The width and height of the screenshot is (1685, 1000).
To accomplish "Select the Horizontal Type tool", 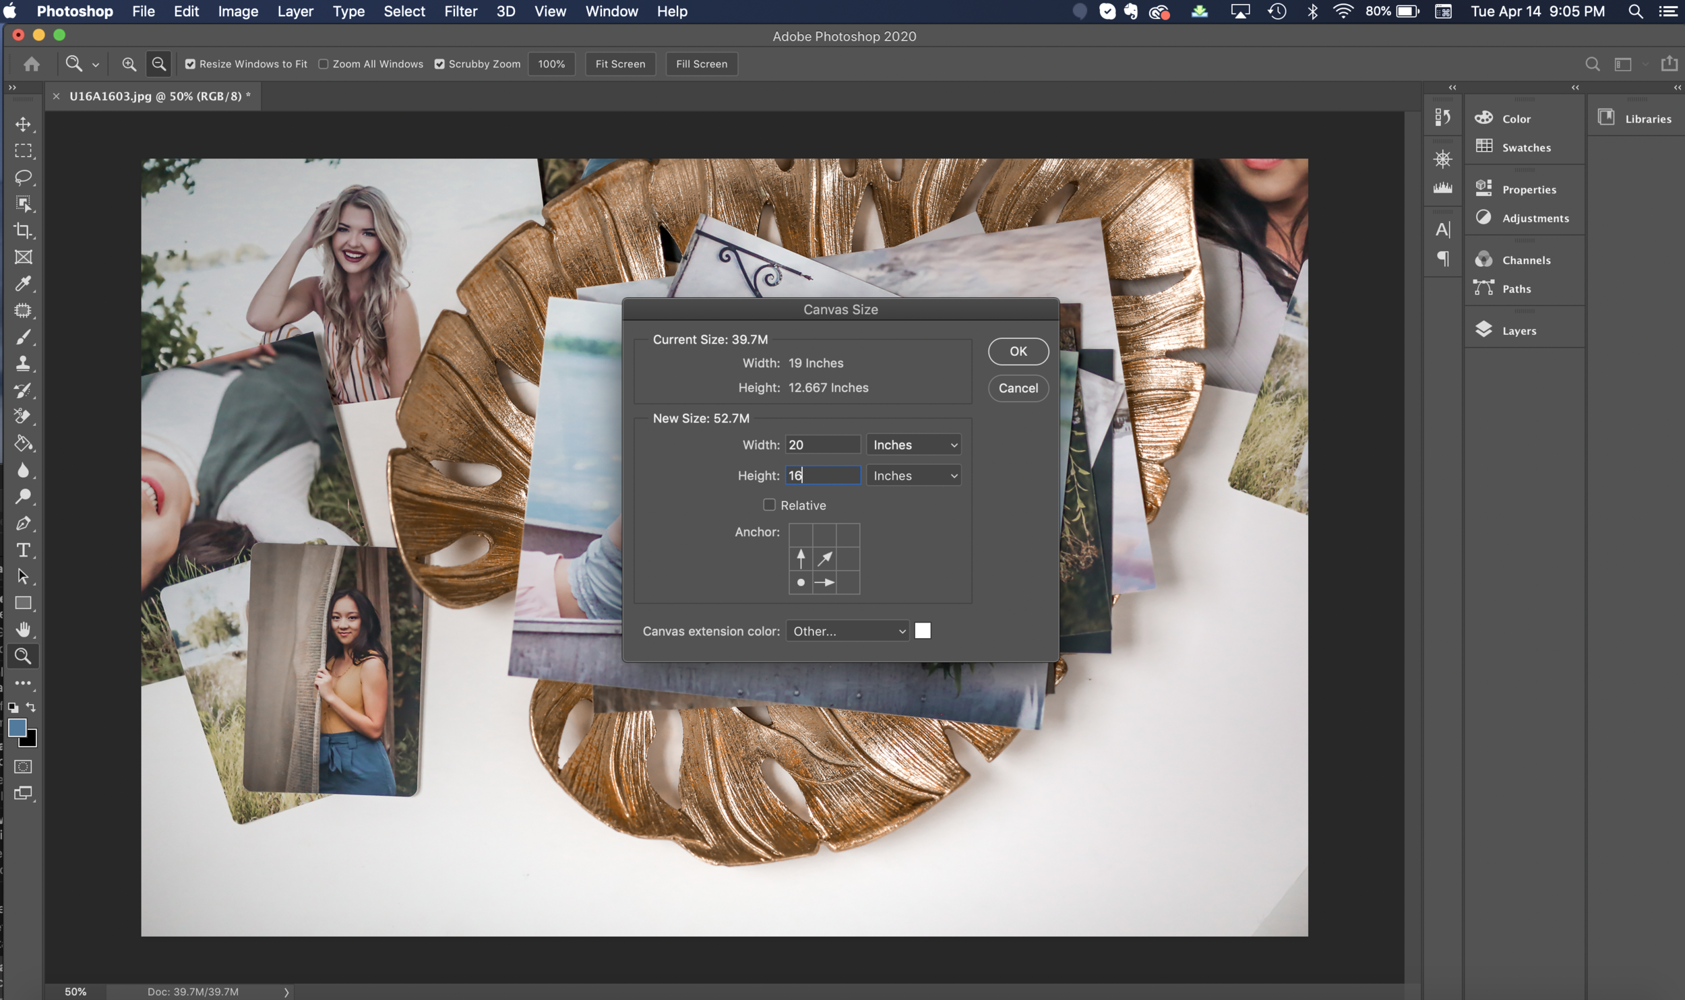I will click(x=23, y=550).
